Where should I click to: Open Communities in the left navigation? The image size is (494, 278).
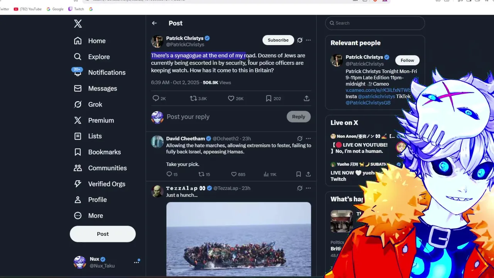click(x=107, y=168)
